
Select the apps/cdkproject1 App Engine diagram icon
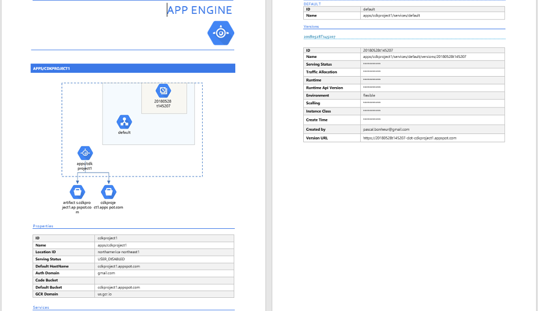pos(85,153)
